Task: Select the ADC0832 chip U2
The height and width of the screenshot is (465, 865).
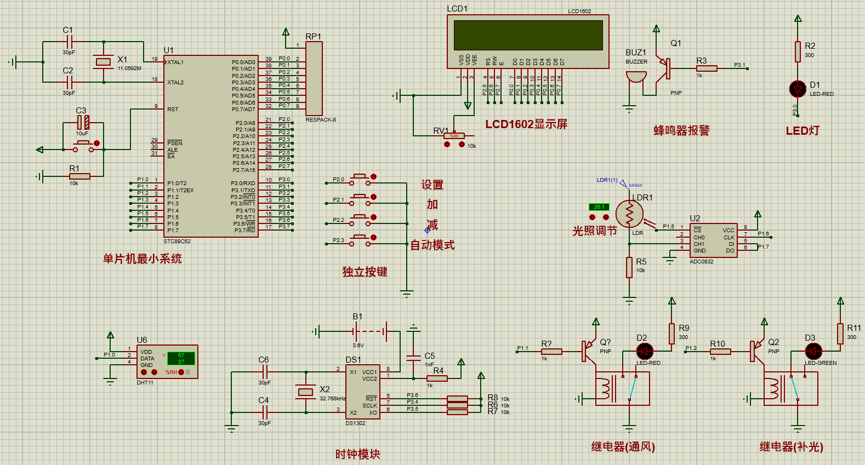Action: [713, 240]
